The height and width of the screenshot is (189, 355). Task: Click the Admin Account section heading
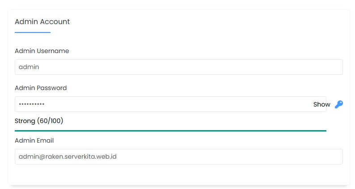[x=42, y=21]
